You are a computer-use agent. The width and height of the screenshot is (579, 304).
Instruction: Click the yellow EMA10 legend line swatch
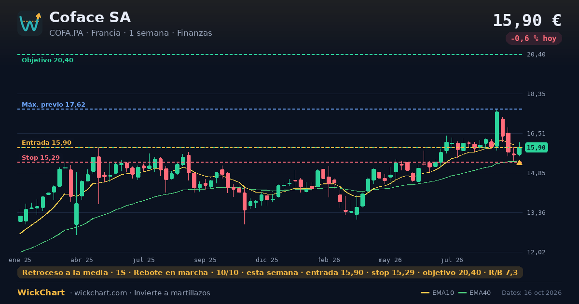(425, 293)
